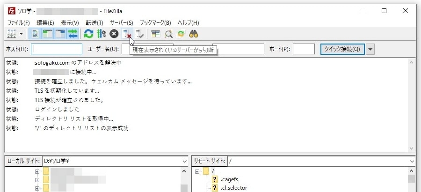Click the green refresh file lists icon
421x192 pixels.
[x=88, y=34]
